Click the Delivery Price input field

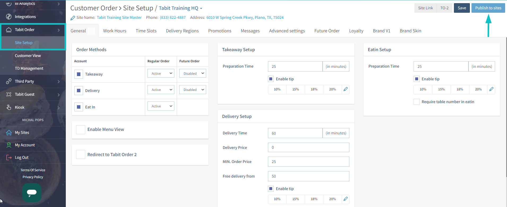click(x=309, y=147)
